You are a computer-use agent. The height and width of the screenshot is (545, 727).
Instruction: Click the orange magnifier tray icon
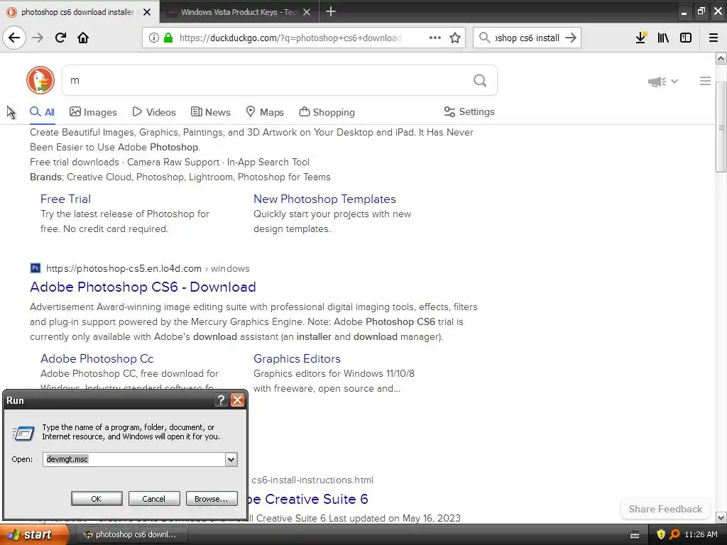coord(674,534)
